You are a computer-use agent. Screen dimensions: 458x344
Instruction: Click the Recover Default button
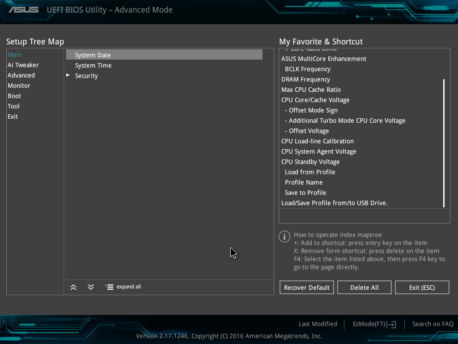pyautogui.click(x=307, y=287)
